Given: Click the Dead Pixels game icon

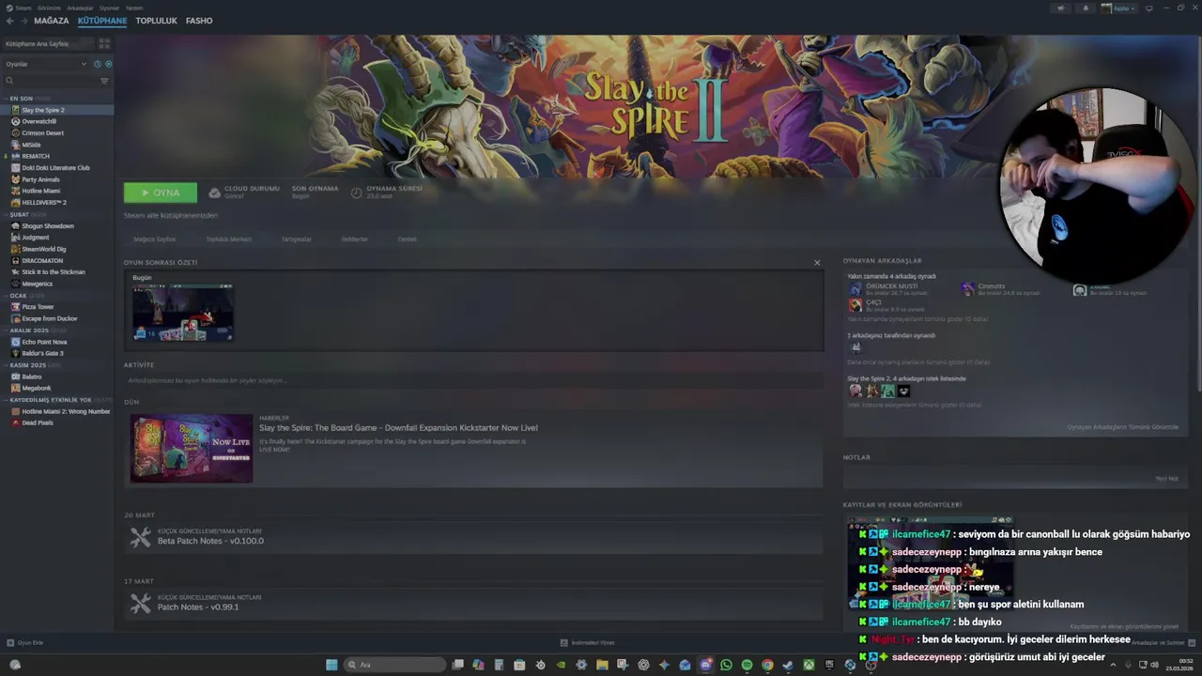Looking at the screenshot, I should click(15, 422).
